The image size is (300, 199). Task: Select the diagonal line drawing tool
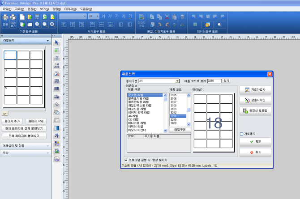(56, 104)
